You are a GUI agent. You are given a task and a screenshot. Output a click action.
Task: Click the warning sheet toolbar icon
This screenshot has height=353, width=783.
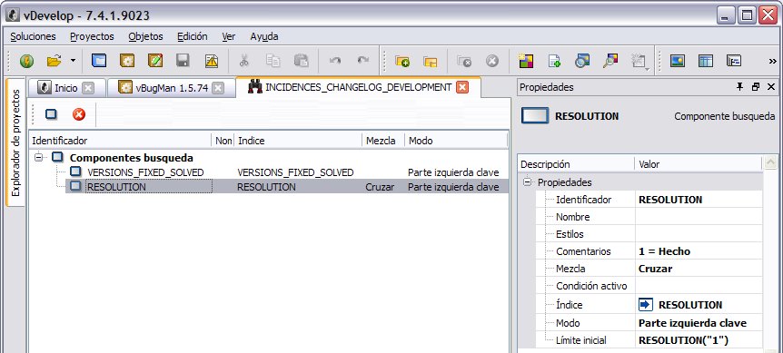tap(212, 61)
